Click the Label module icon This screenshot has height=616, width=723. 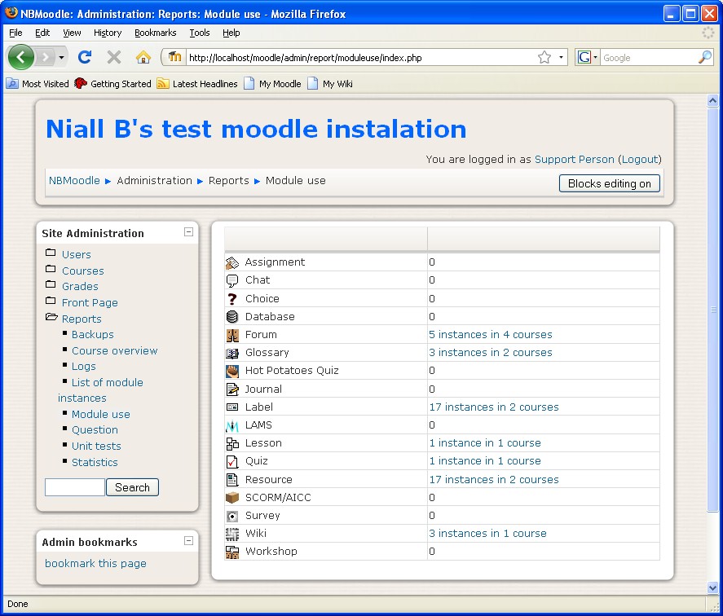click(x=232, y=407)
